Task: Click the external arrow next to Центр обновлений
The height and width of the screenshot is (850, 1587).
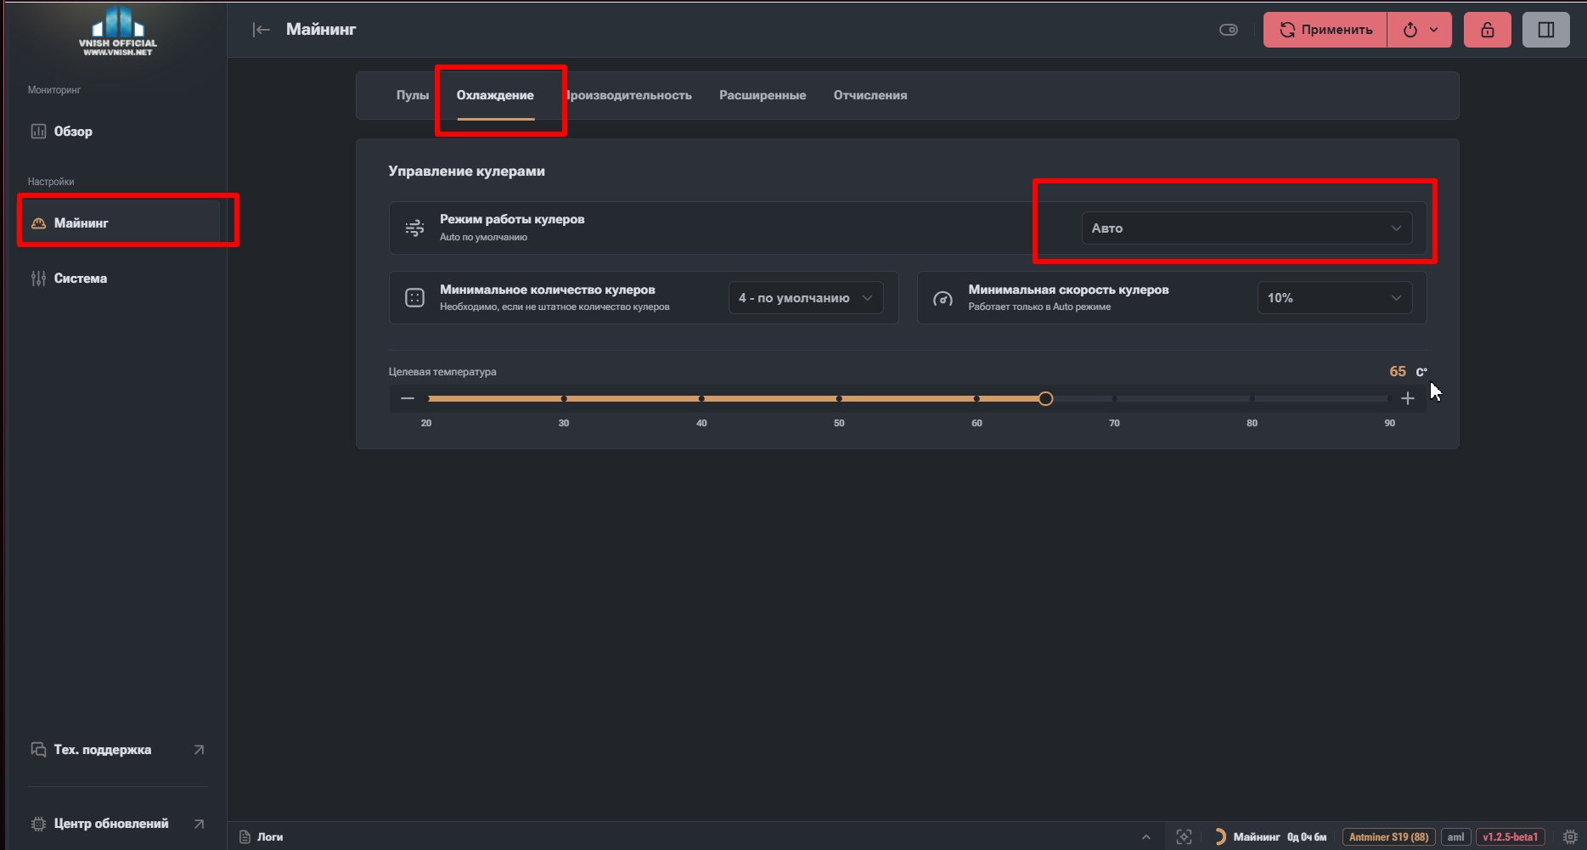Action: (x=199, y=824)
